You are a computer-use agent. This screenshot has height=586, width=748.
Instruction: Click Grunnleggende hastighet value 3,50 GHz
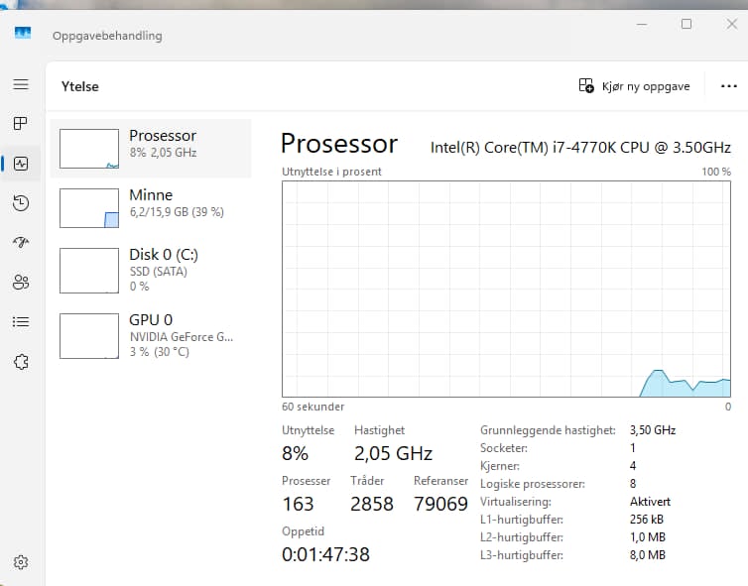pos(653,430)
